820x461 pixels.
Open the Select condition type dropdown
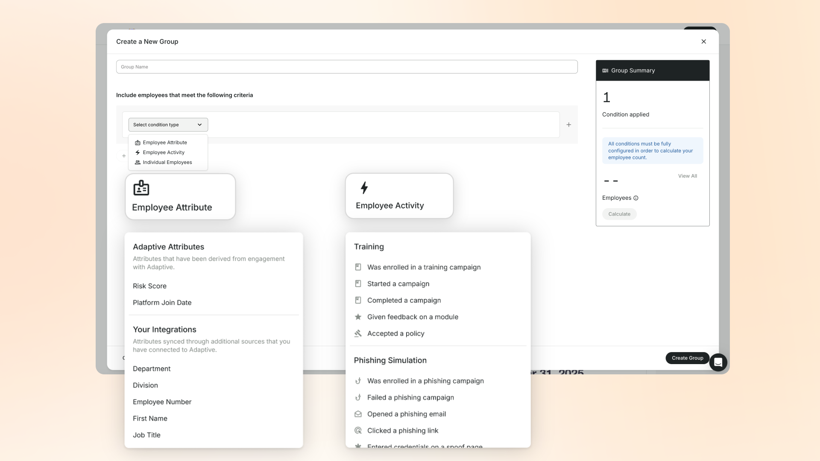pos(168,125)
